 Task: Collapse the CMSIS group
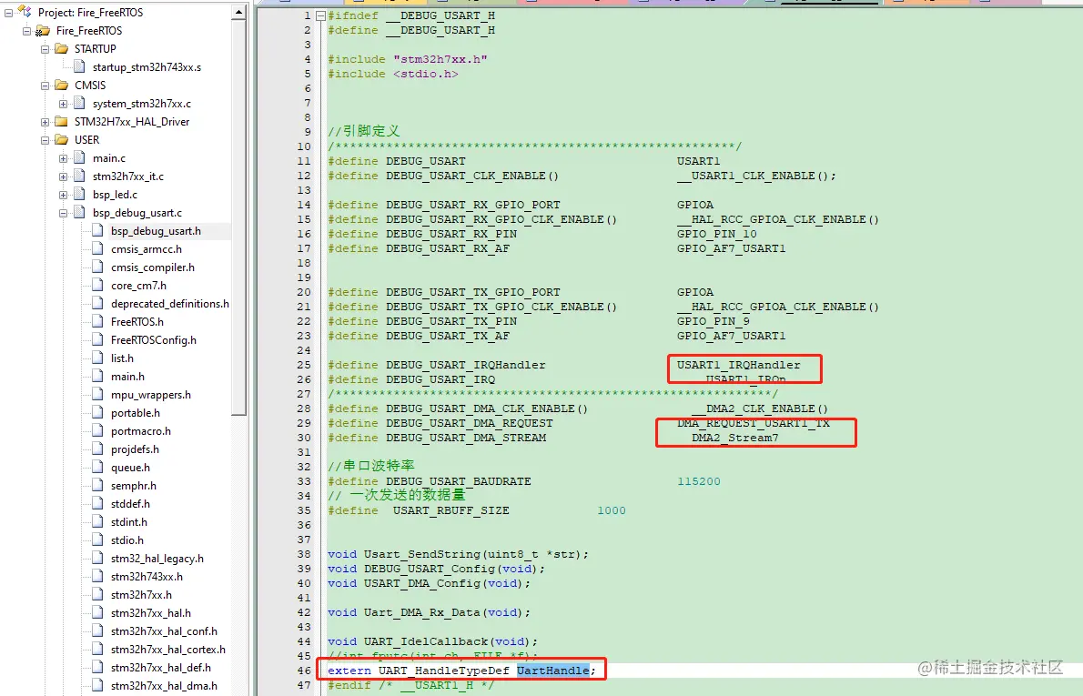pyautogui.click(x=45, y=86)
